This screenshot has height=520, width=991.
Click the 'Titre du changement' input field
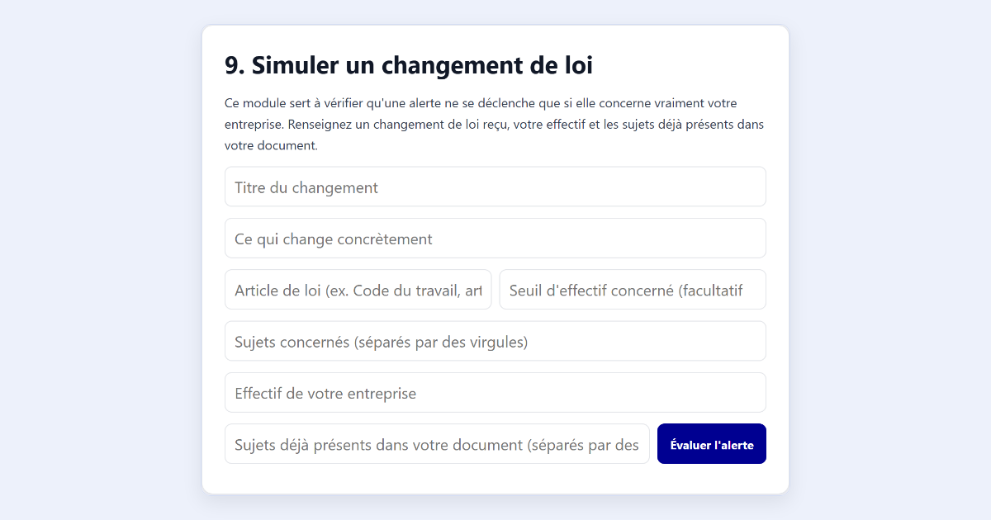495,187
